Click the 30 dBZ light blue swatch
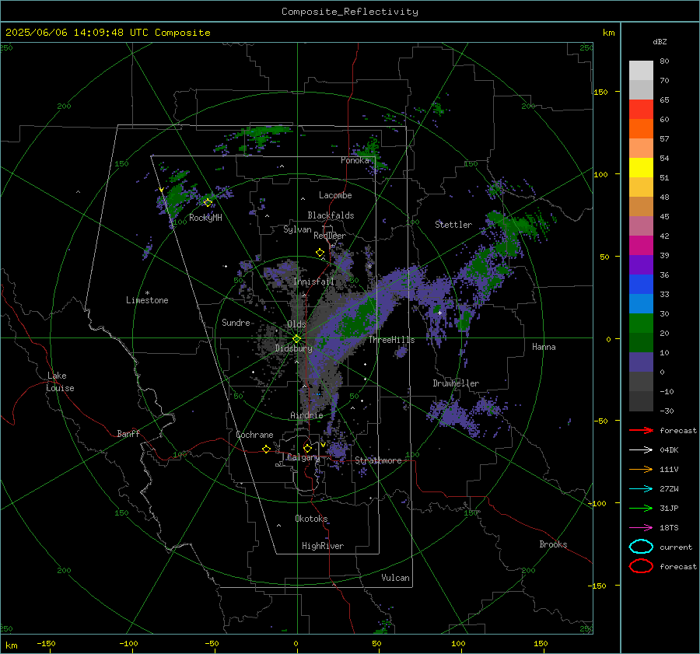Screen dimensions: 700x654 pos(641,304)
